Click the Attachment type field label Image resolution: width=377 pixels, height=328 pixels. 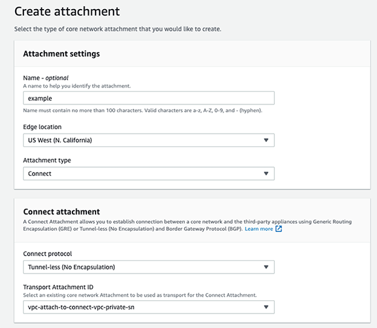click(x=46, y=160)
